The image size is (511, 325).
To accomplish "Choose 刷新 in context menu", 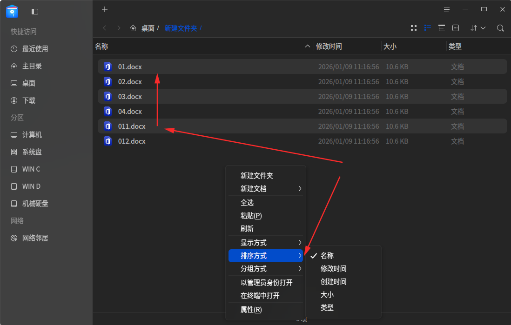I will (x=266, y=229).
